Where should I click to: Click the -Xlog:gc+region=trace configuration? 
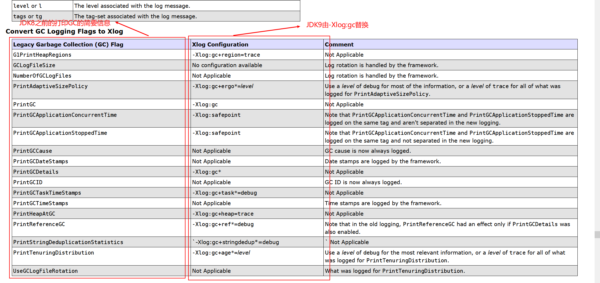coord(226,55)
